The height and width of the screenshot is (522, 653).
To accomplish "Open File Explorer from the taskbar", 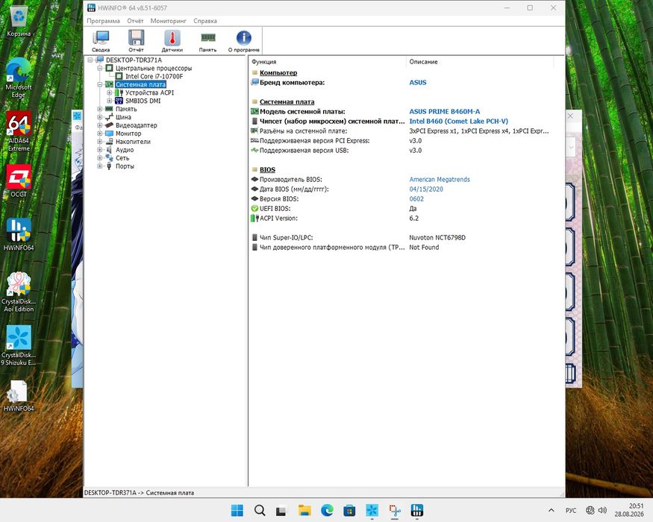I will click(x=304, y=510).
